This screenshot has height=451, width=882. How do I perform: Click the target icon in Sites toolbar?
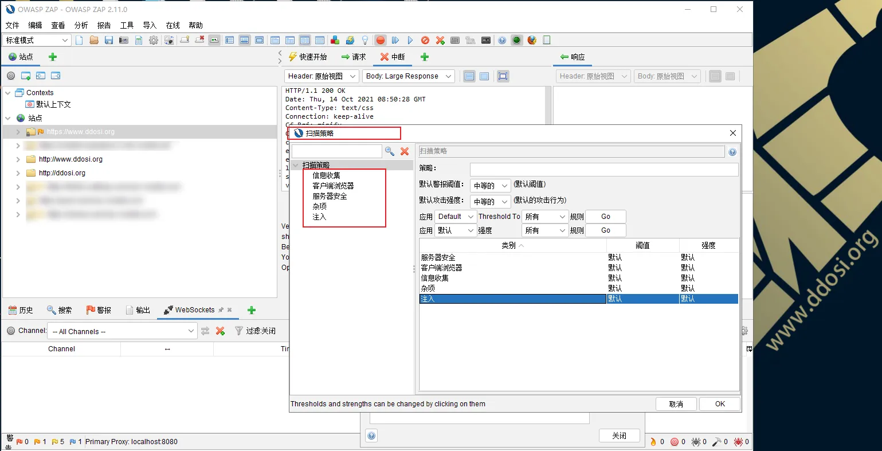(x=11, y=76)
